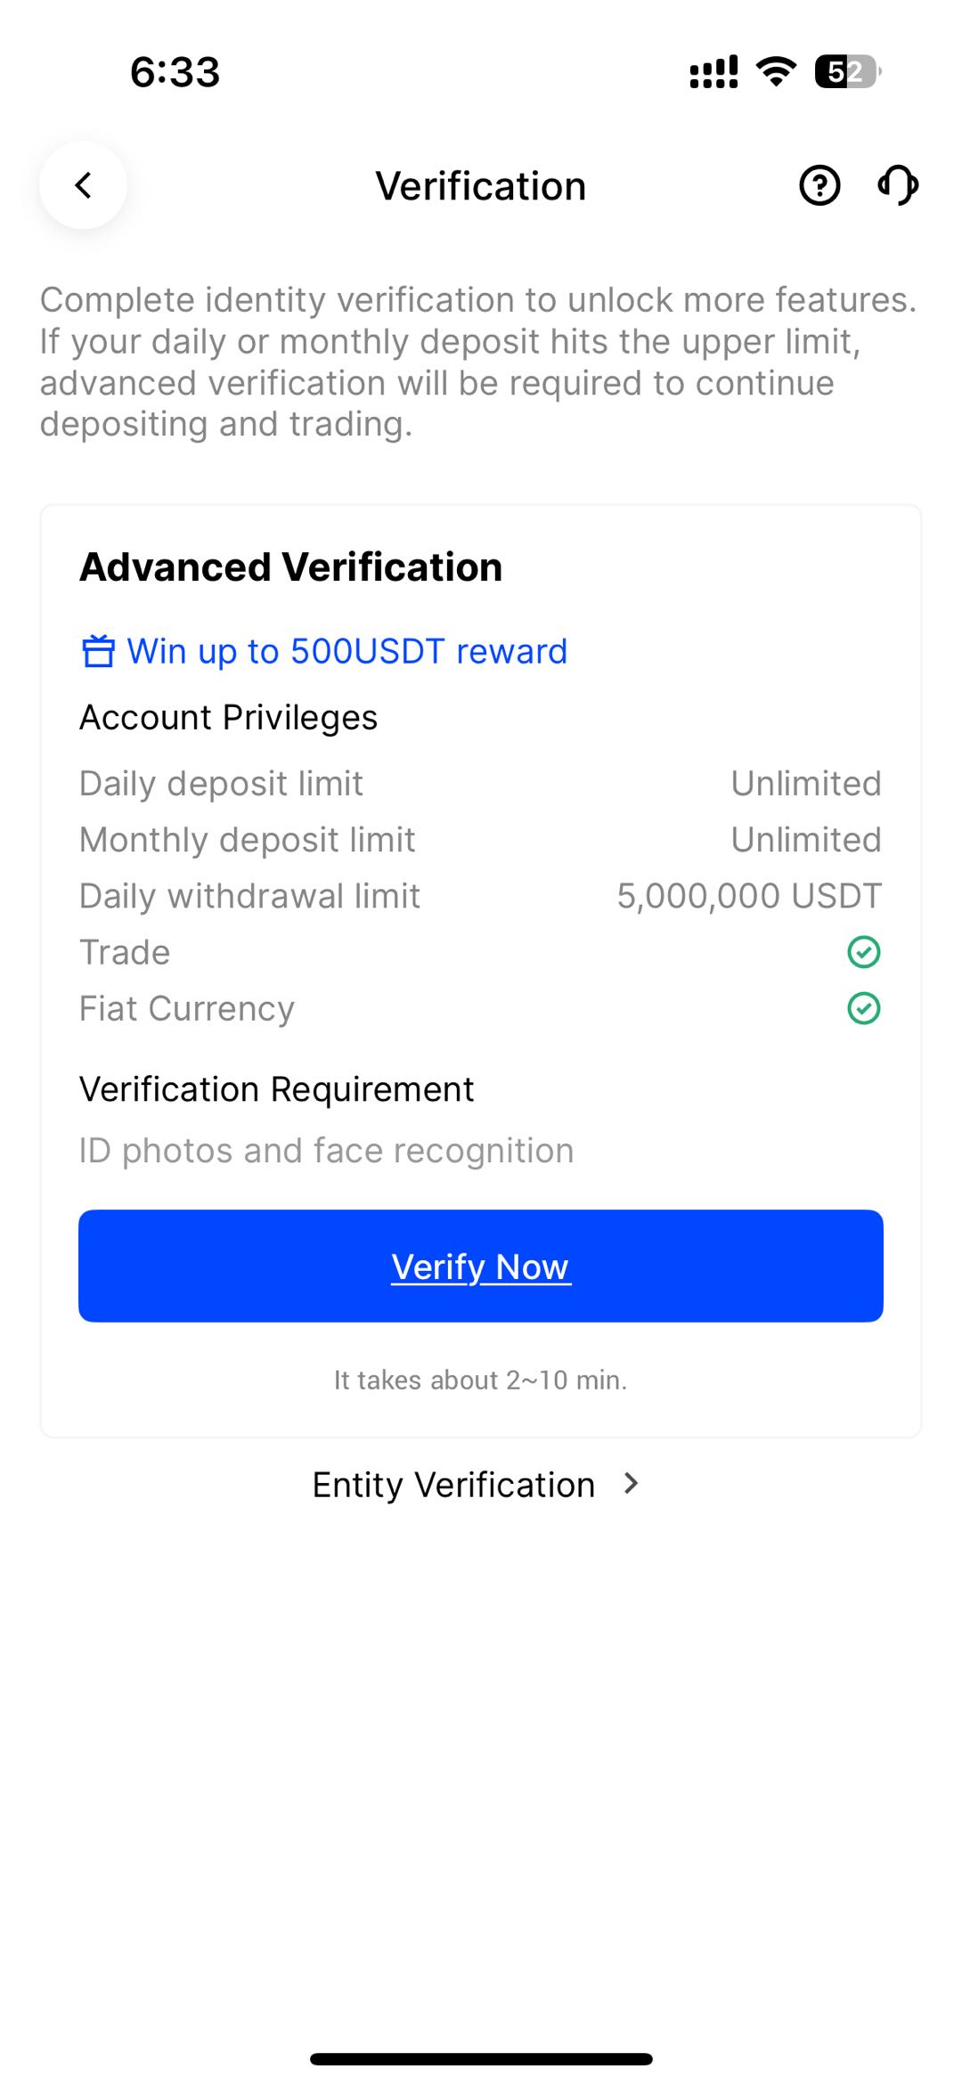This screenshot has height=2085, width=962.
Task: Tap the back arrow button
Action: (x=83, y=185)
